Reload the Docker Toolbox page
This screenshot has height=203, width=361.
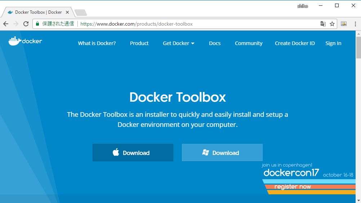coord(26,24)
